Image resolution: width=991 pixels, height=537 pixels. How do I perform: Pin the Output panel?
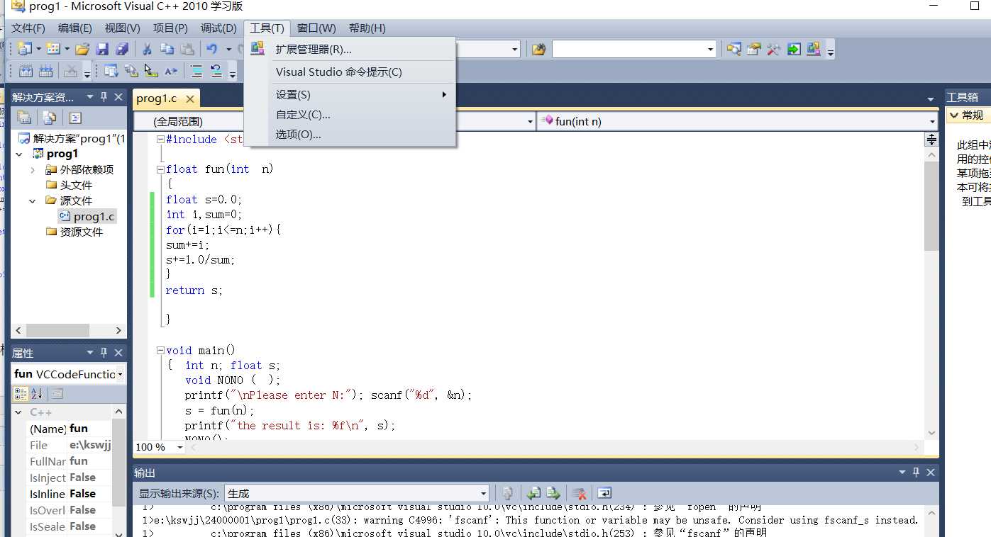click(x=917, y=473)
